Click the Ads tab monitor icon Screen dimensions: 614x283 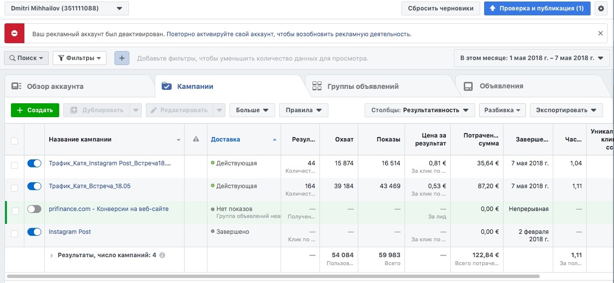tap(468, 86)
